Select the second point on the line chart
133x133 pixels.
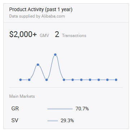[29, 80]
